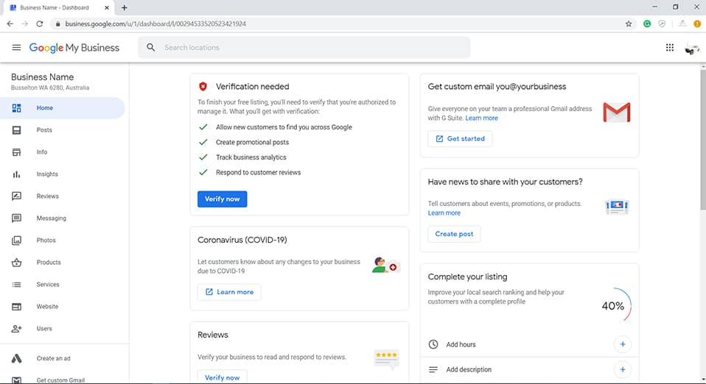Close the Business Name - Dashboard tab
The image size is (706, 384).
point(107,7)
